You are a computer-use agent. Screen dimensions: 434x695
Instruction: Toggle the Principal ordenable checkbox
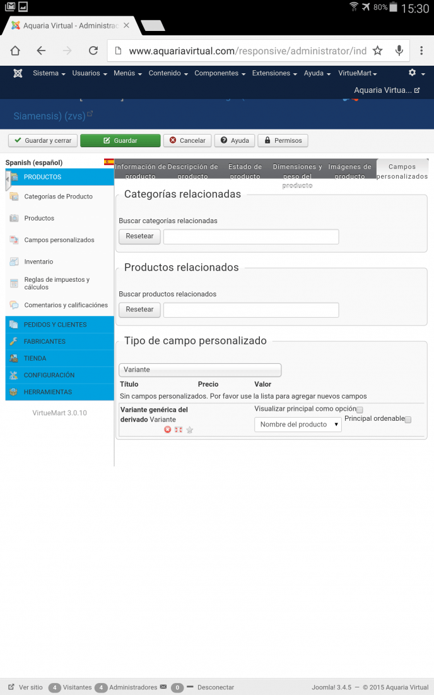tap(408, 420)
